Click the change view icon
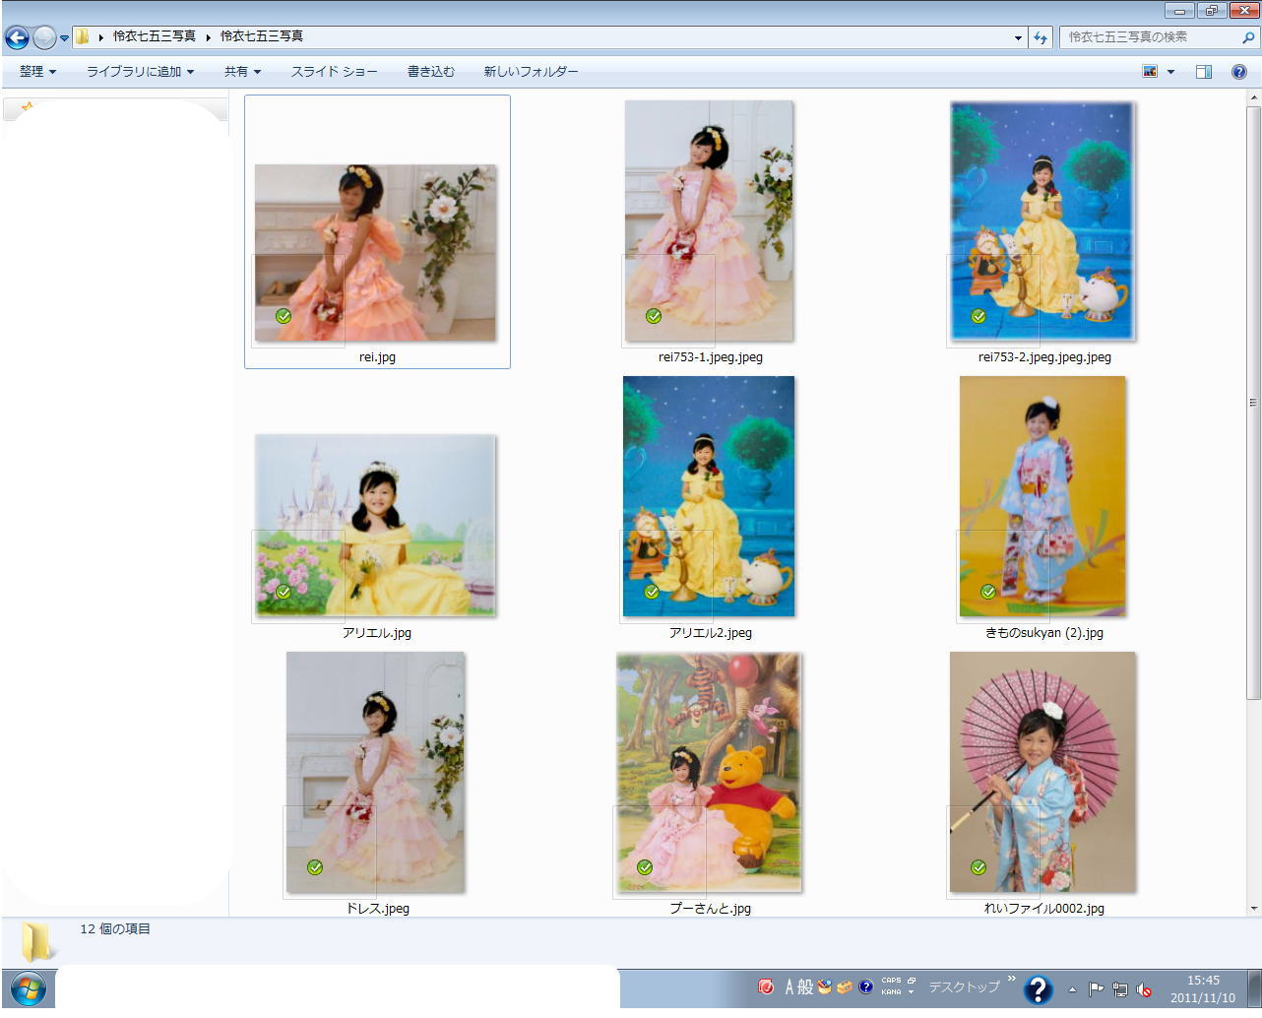1262x1018 pixels. 1150,72
